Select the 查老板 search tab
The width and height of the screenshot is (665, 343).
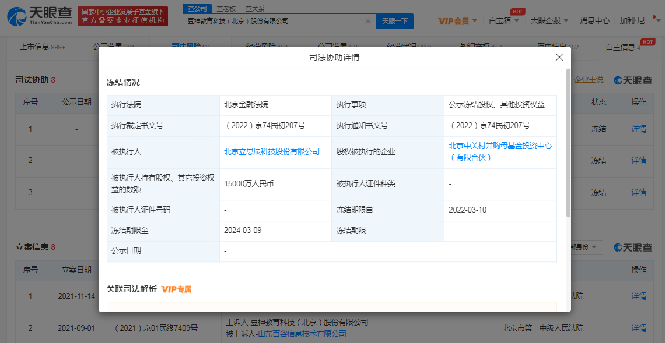(226, 9)
